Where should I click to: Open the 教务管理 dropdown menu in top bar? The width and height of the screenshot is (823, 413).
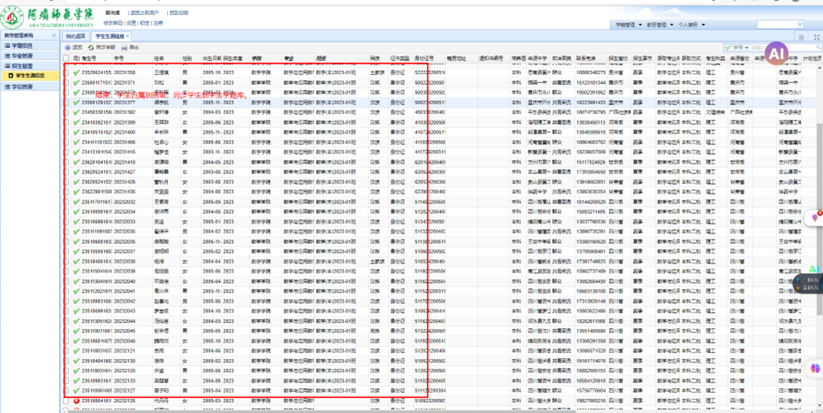[x=659, y=25]
